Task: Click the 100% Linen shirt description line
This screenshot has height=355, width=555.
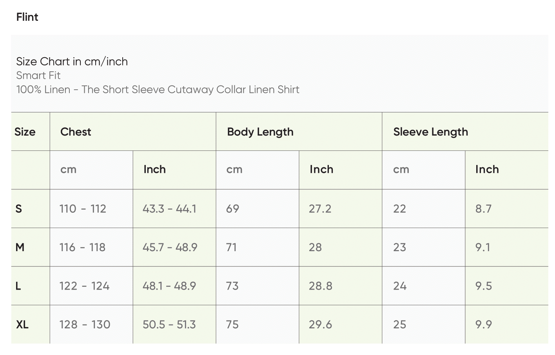Action: (x=158, y=89)
